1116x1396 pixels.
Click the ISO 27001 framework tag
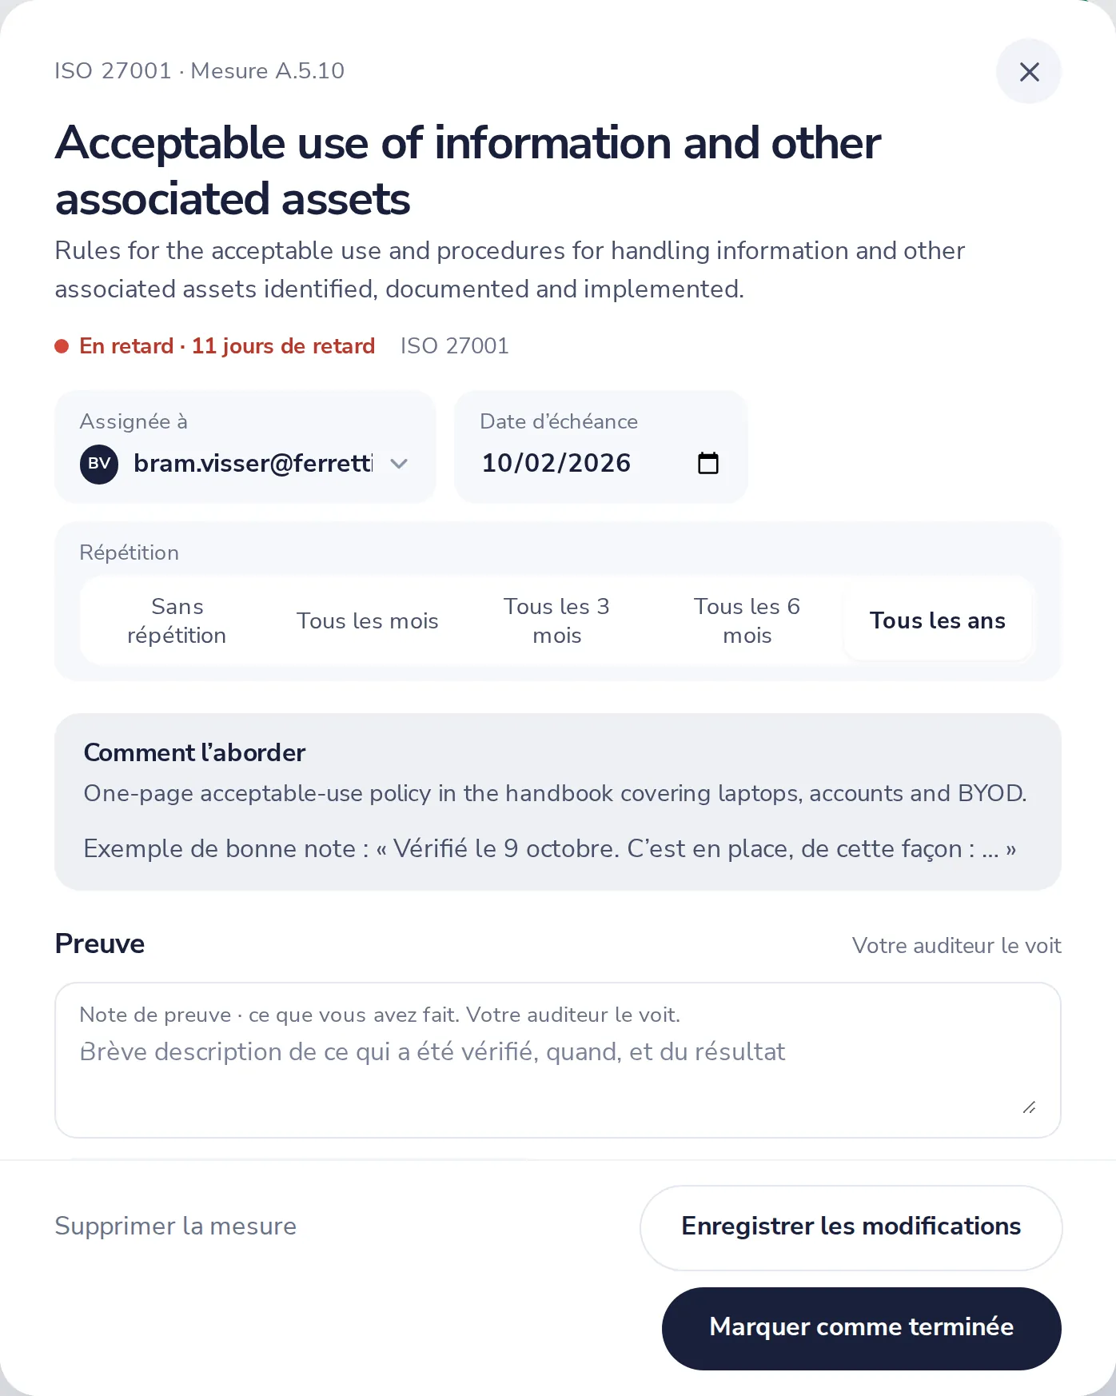click(455, 345)
